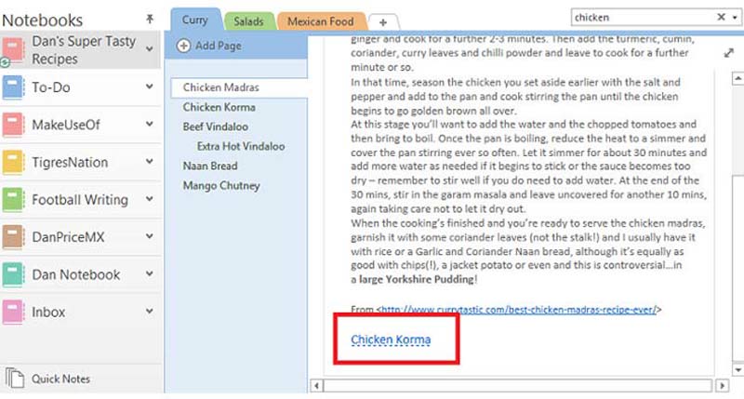Follow the Chicken Korma link in the note
The image size is (744, 399).
coord(391,340)
